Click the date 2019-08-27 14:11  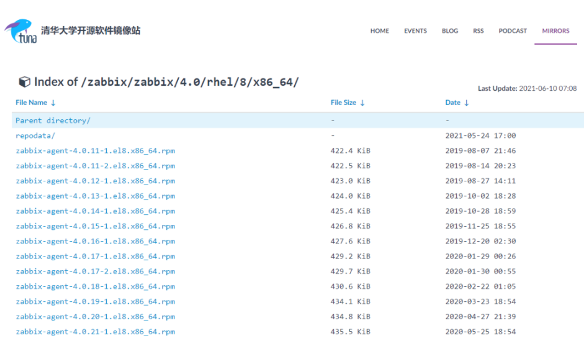[480, 181]
